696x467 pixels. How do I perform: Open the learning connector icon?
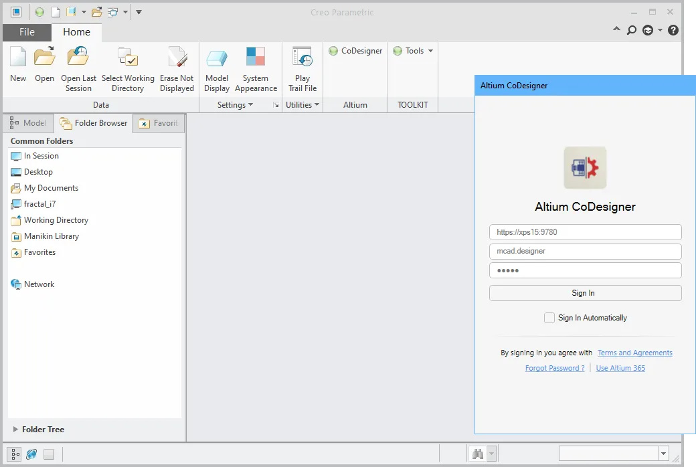(648, 30)
